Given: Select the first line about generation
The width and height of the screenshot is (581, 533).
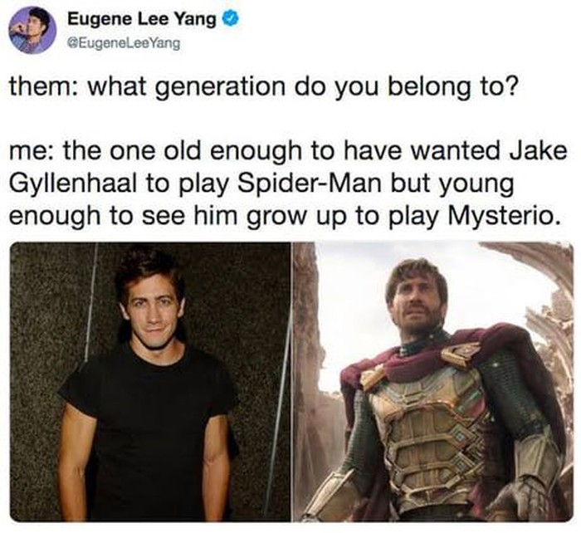Looking at the screenshot, I should point(263,86).
